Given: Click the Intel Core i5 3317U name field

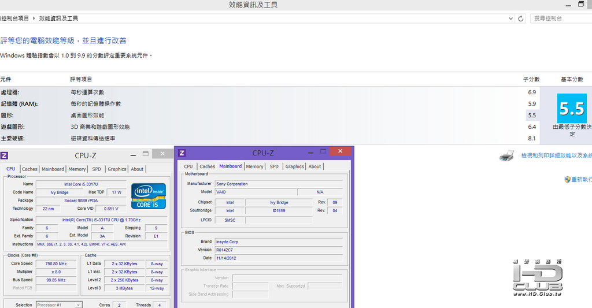Looking at the screenshot, I should click(x=81, y=184).
